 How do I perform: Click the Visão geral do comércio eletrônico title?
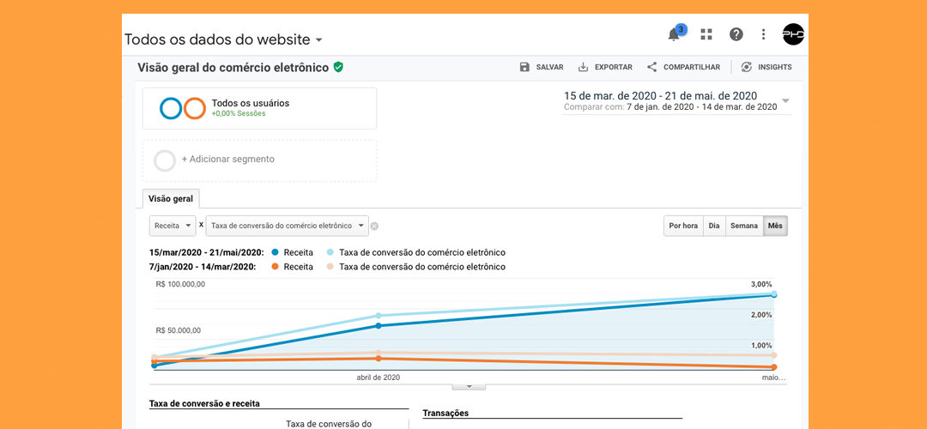tap(233, 68)
